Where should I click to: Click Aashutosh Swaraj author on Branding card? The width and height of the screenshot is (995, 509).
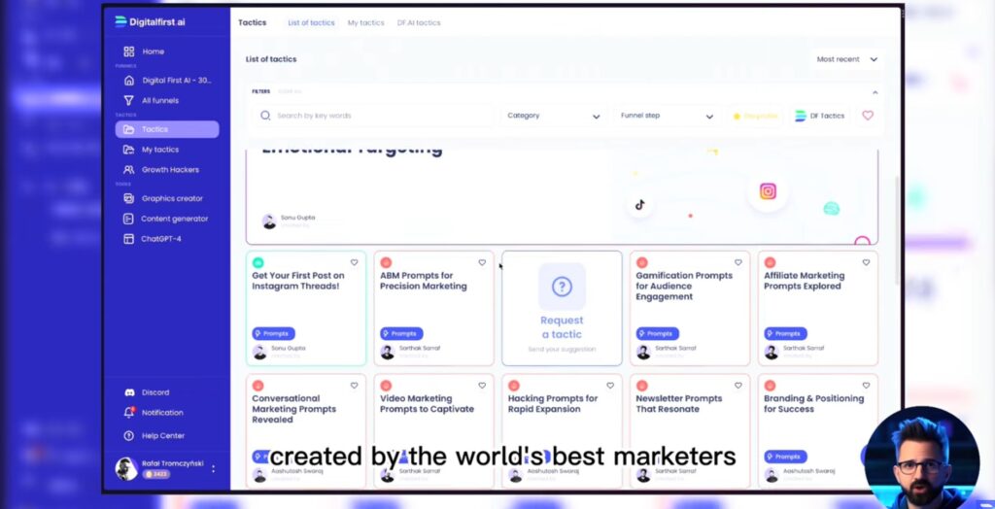pyautogui.click(x=808, y=471)
